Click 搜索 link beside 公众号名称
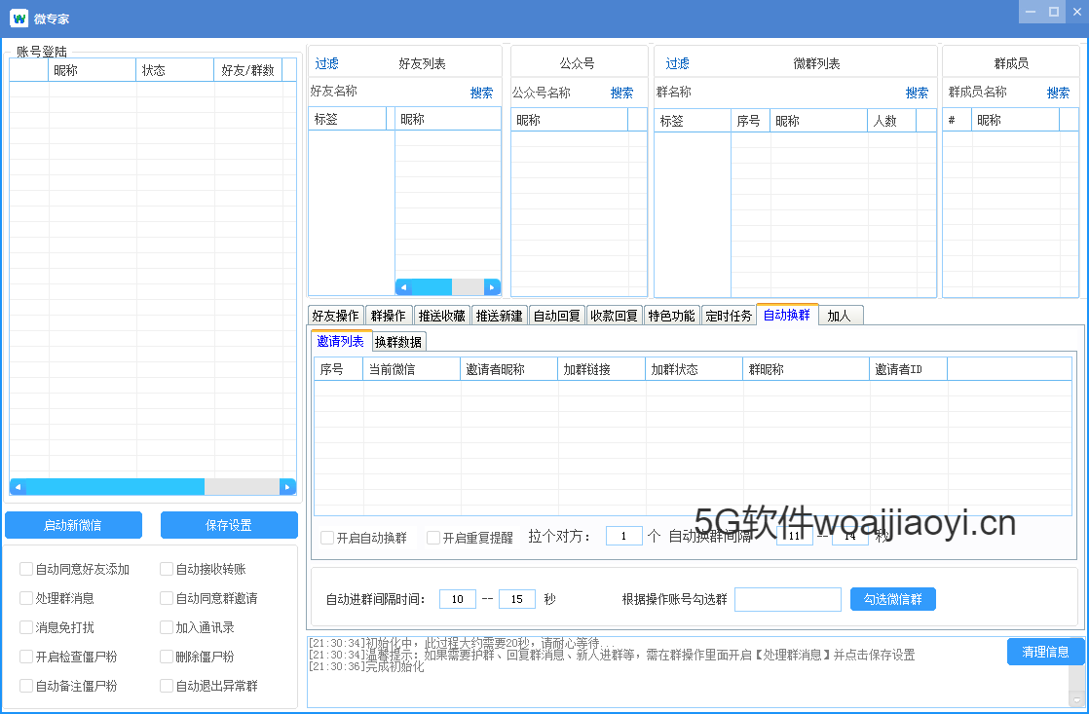 tap(621, 93)
